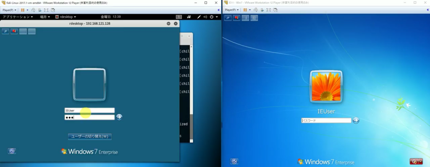Click the empty user picture tile in rdesktop
This screenshot has width=430, height=167.
coord(89,84)
